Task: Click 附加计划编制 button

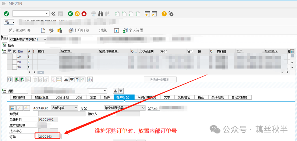Action: [160, 80]
